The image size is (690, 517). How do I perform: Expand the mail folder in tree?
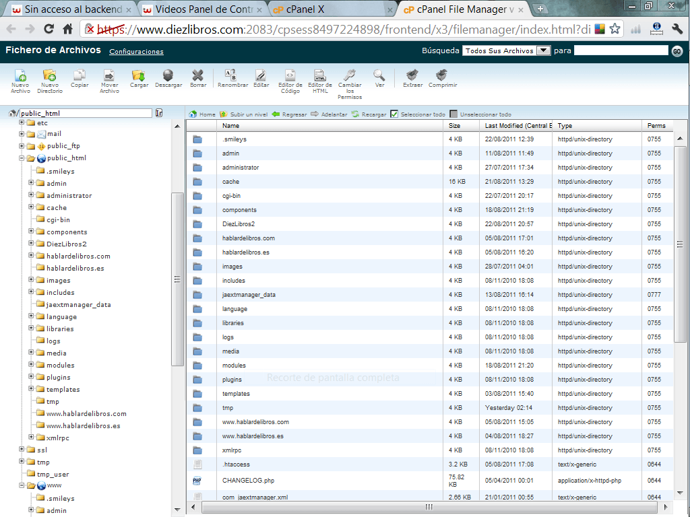click(22, 134)
